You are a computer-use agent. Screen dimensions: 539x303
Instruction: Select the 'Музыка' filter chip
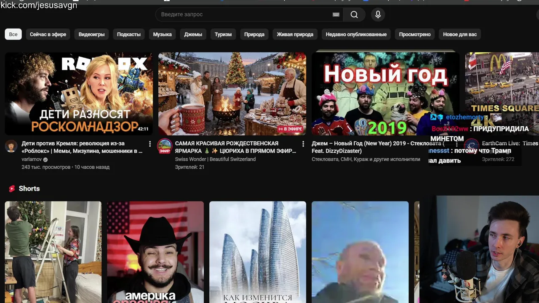click(162, 35)
